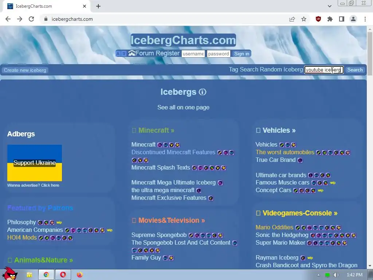This screenshot has height=280, width=373.
Task: Expand the Movies&Television » category
Action: click(172, 220)
